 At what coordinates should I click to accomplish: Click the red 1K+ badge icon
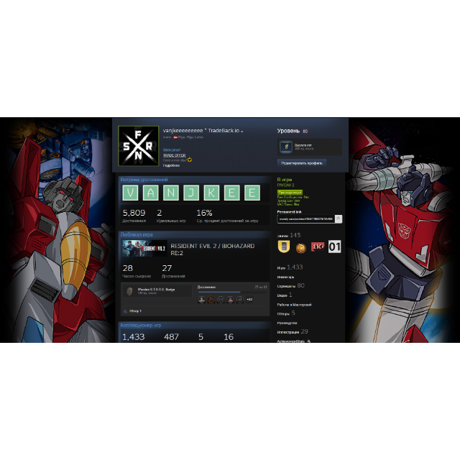coord(318,247)
